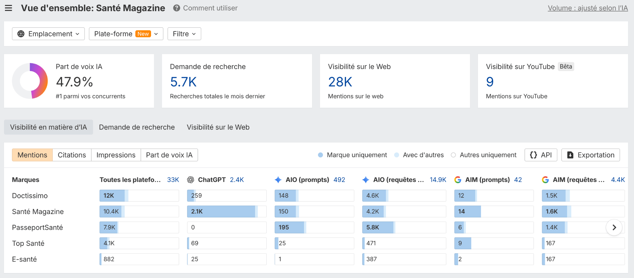
Task: Click the API button
Action: [541, 155]
